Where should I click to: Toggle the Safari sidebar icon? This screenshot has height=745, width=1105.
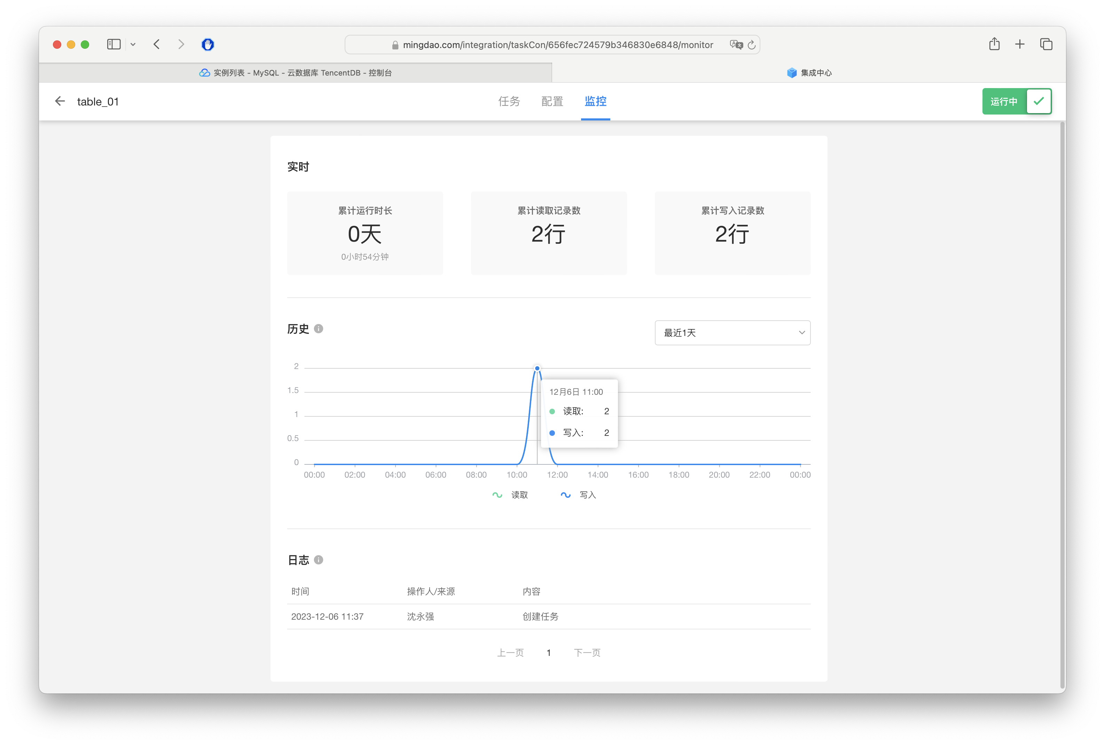(113, 44)
